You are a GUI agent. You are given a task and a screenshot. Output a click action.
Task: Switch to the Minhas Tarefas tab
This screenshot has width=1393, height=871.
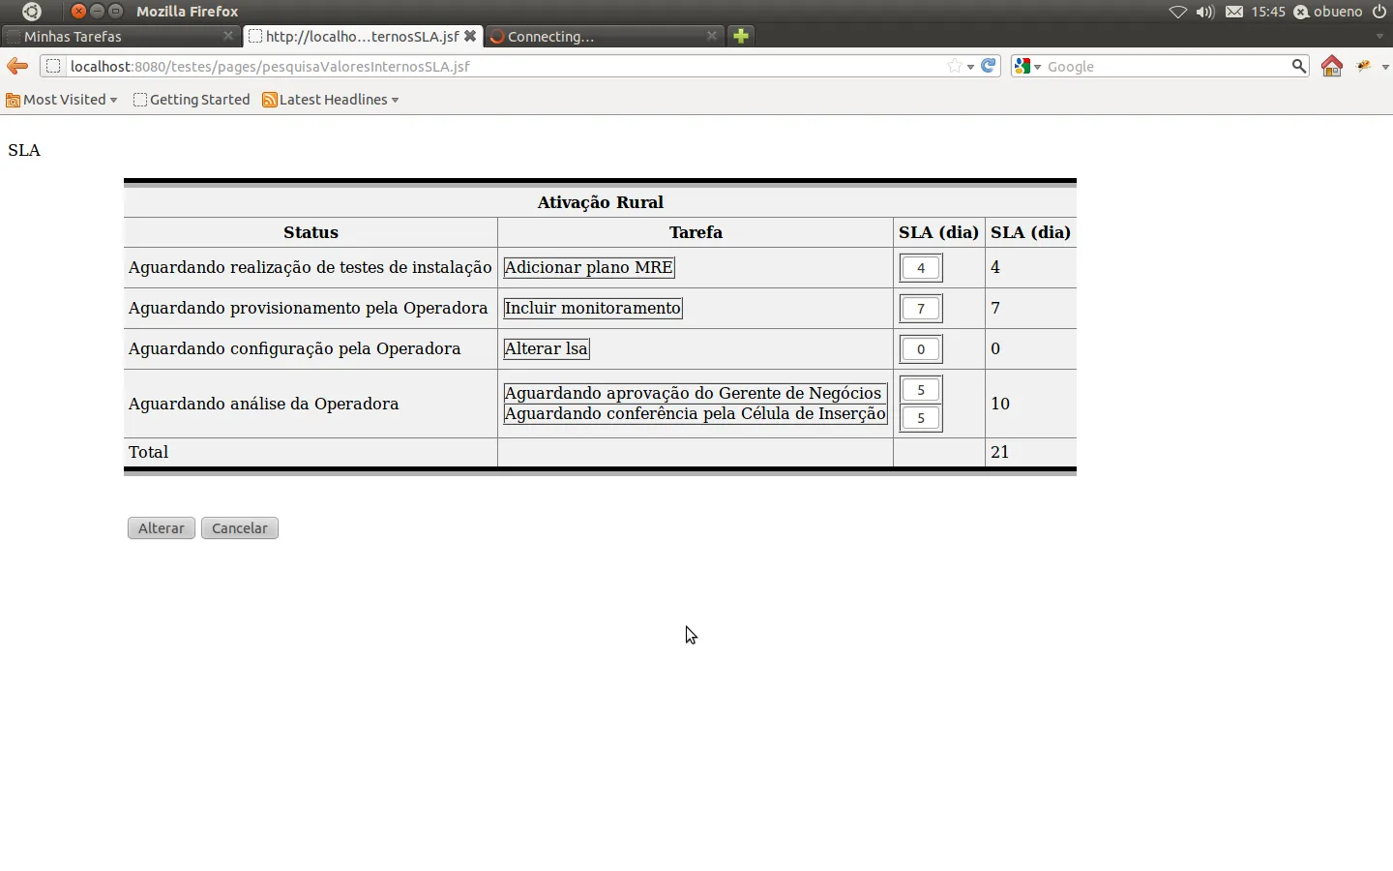120,36
